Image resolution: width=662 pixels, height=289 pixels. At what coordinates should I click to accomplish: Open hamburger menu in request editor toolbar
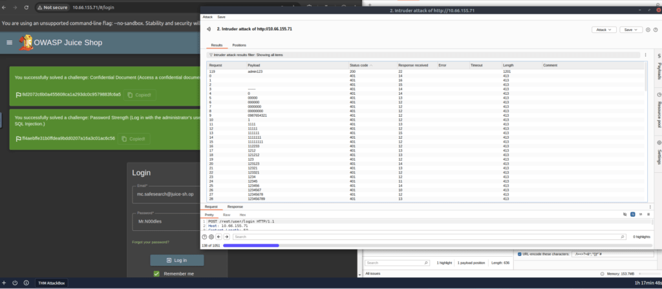[x=648, y=214]
